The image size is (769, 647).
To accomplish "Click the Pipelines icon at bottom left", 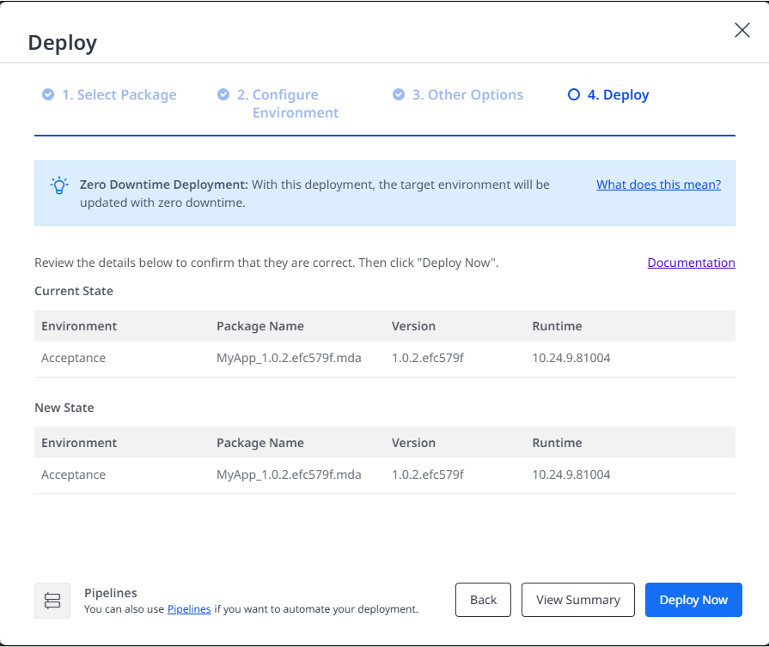I will click(x=52, y=601).
